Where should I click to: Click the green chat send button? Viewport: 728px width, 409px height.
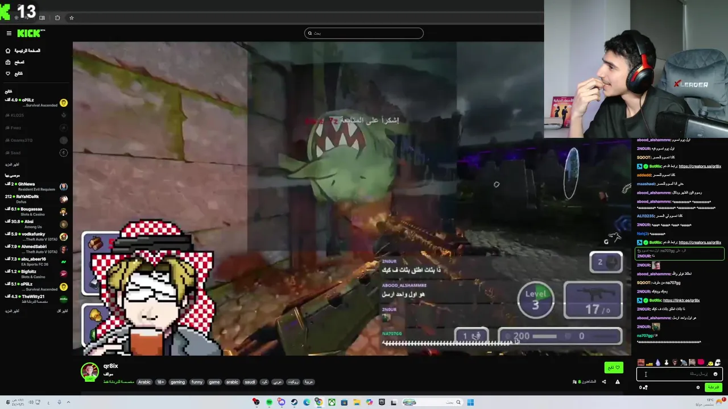point(713,387)
